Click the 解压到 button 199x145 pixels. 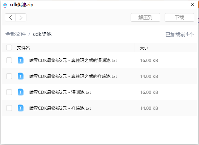(145, 17)
